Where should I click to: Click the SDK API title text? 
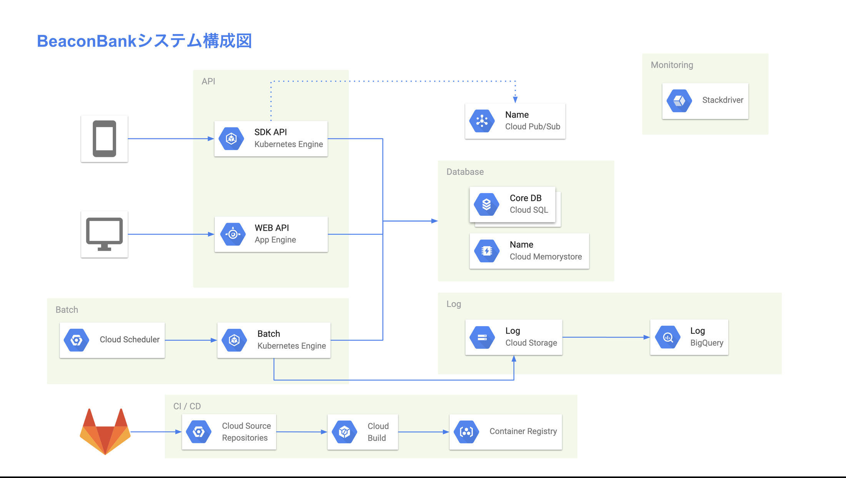(x=270, y=132)
